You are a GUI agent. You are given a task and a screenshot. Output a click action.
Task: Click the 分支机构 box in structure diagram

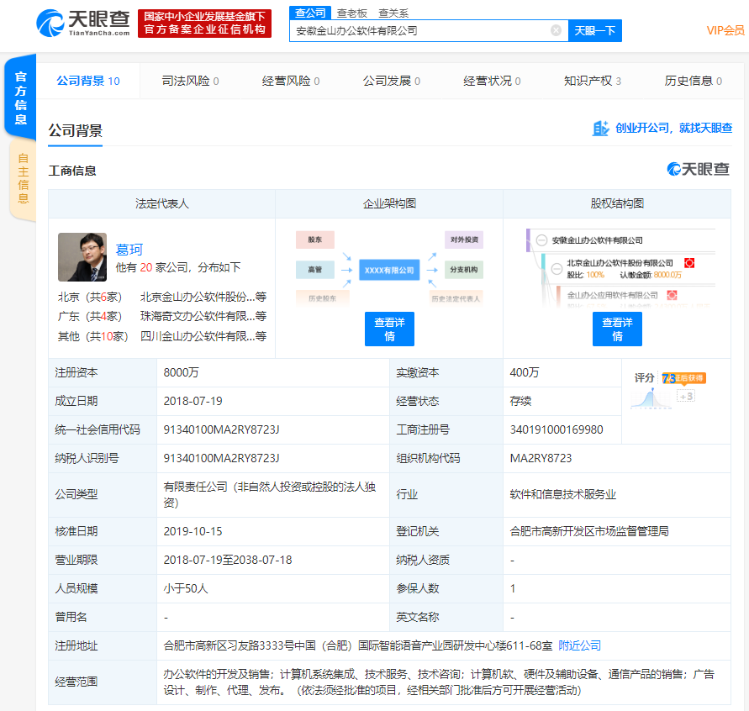point(464,270)
